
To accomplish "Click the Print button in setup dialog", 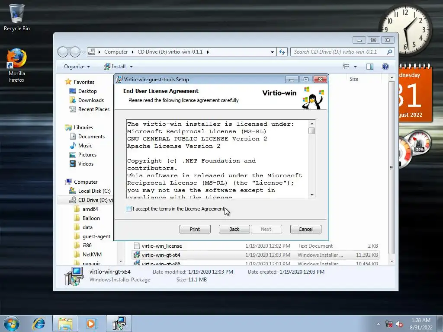I will [x=195, y=229].
